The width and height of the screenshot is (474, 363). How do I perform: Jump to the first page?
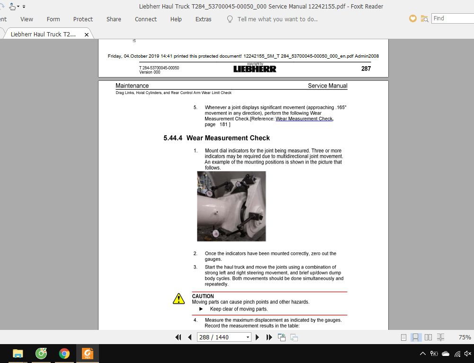click(178, 337)
